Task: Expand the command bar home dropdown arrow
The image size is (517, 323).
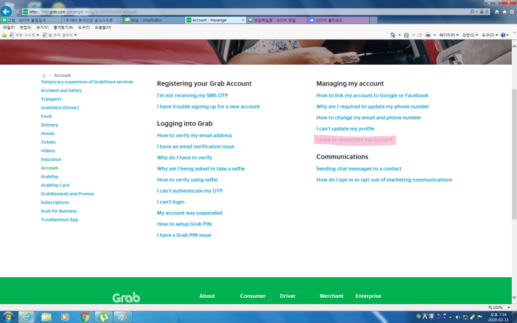Action: 399,35
